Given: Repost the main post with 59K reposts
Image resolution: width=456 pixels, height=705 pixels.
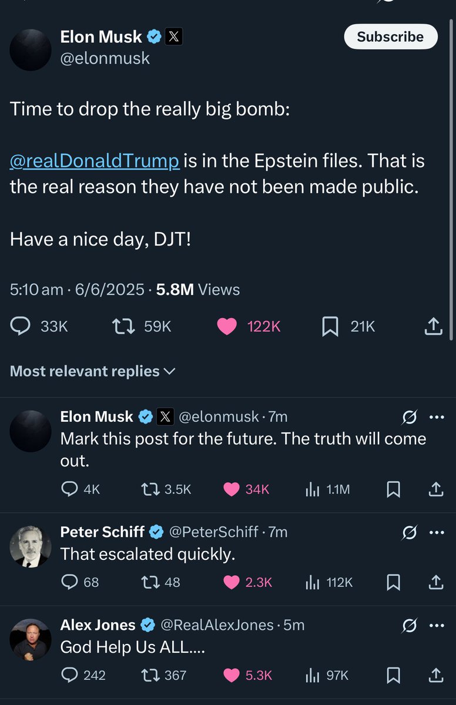Looking at the screenshot, I should [x=124, y=326].
